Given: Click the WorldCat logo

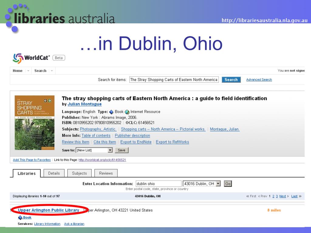Looking at the screenshot, I should [31, 58].
